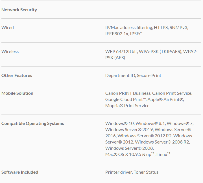Click the Network Security section heading
The height and width of the screenshot is (183, 203).
[x=19, y=10]
